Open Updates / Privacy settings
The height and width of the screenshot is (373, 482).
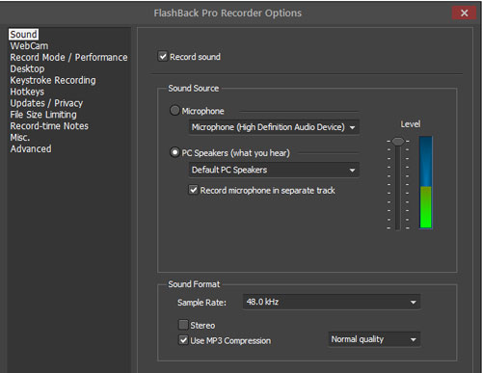(46, 103)
